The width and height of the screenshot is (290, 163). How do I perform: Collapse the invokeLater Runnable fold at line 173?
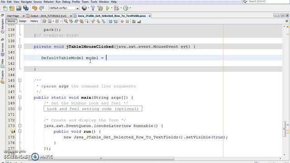(x=20, y=126)
